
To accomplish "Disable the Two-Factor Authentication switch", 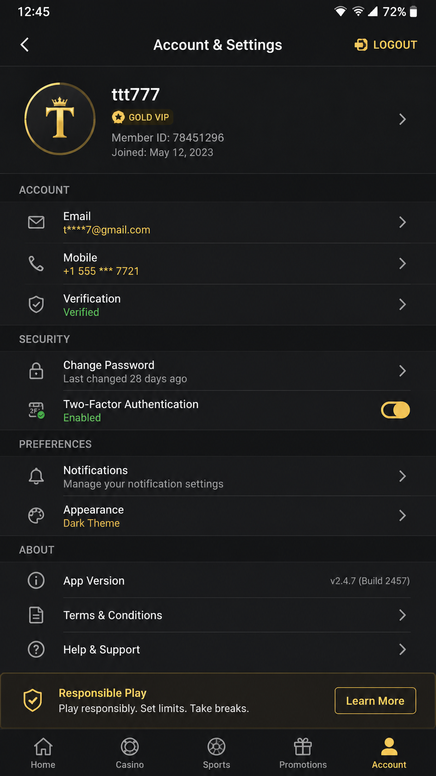I will 395,410.
